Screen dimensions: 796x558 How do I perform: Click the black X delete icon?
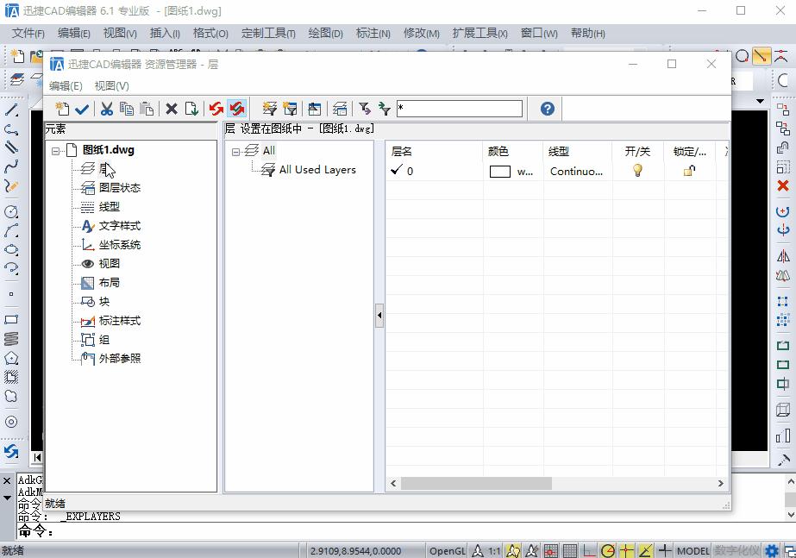point(171,109)
